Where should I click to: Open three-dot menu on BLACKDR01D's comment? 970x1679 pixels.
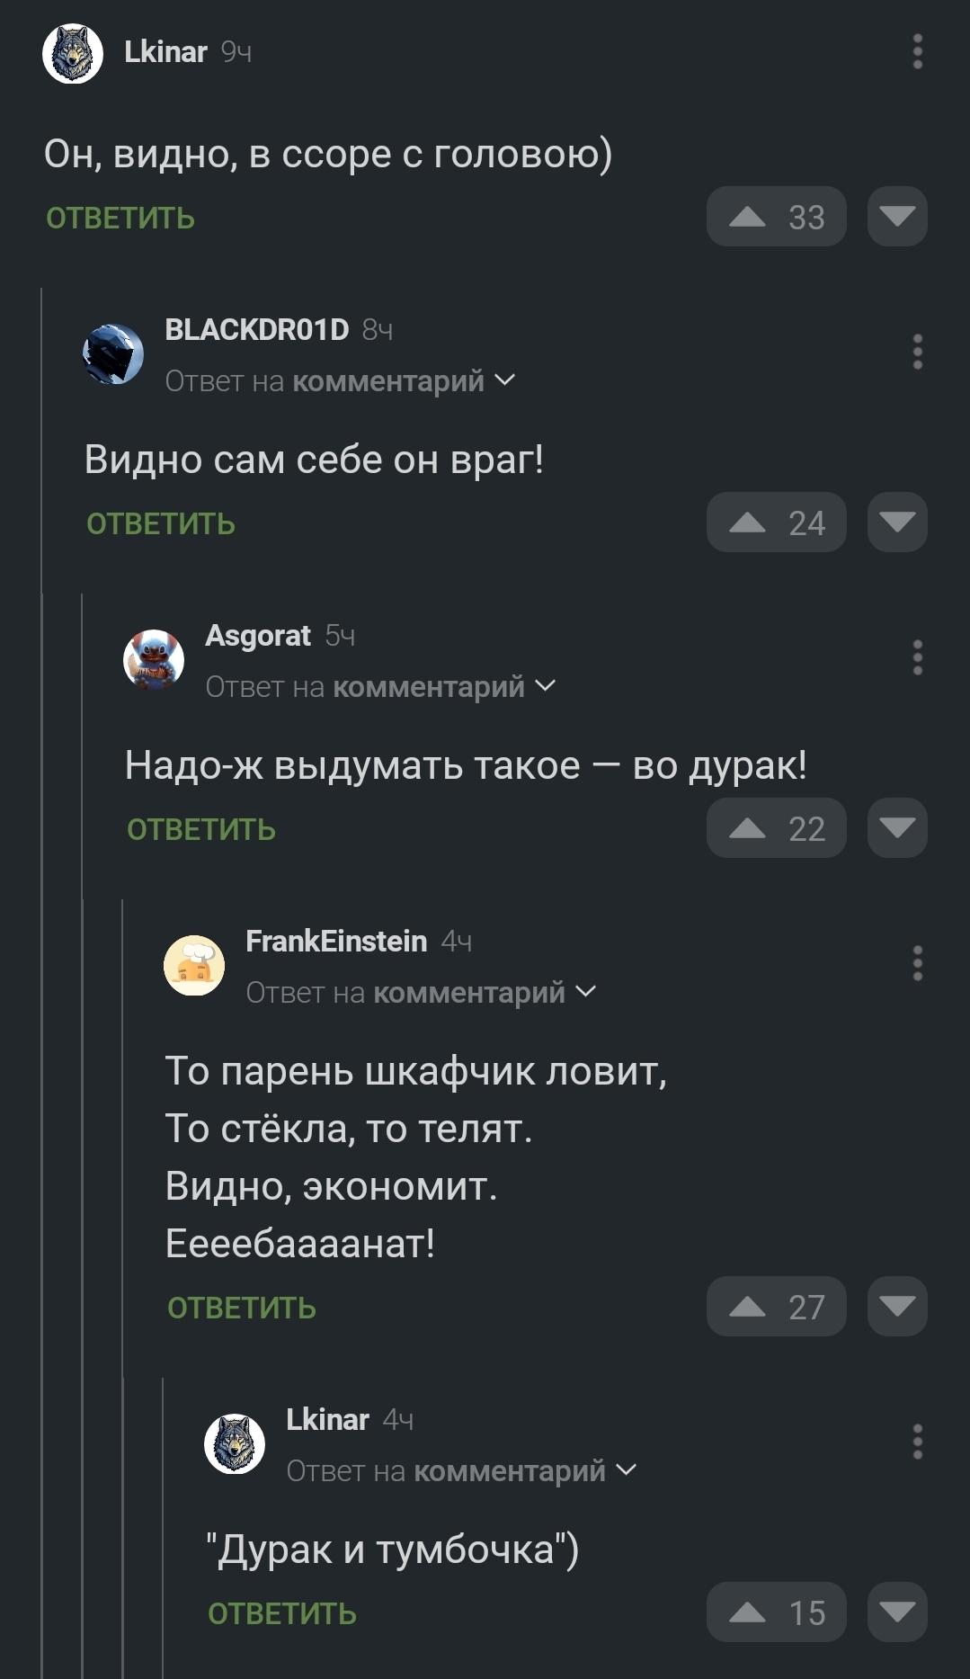(917, 352)
